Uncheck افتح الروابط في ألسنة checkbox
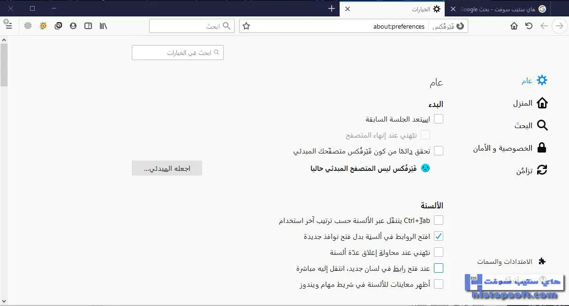 (x=439, y=236)
